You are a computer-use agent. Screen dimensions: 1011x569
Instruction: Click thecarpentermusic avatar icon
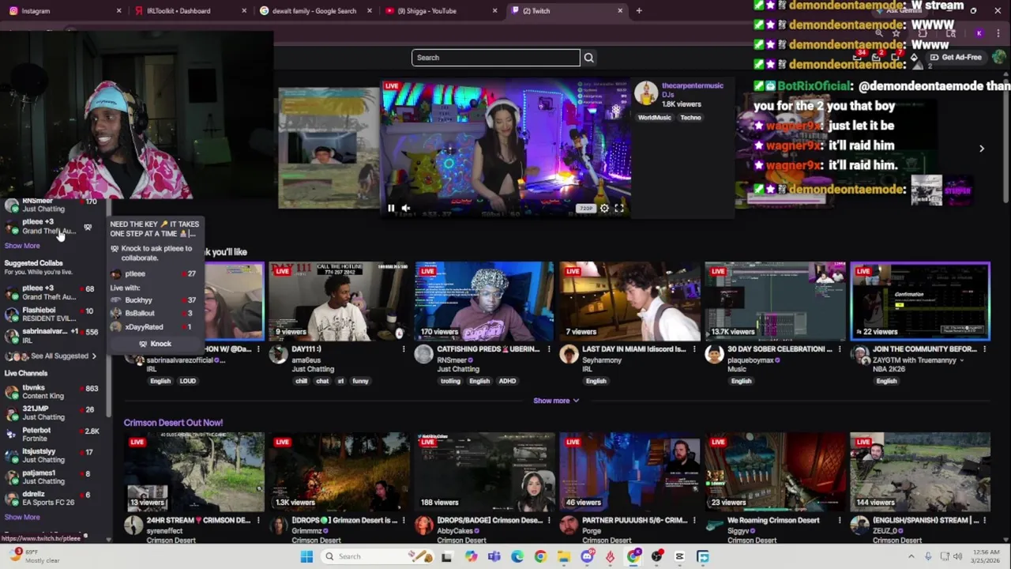[646, 94]
